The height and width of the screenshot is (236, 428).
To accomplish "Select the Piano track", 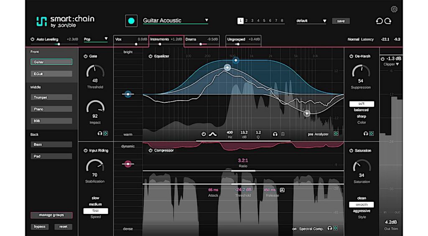I will [x=51, y=109].
